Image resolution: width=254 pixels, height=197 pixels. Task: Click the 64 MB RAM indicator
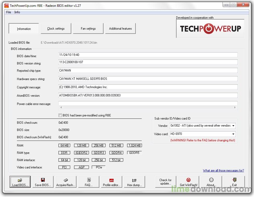64,145
